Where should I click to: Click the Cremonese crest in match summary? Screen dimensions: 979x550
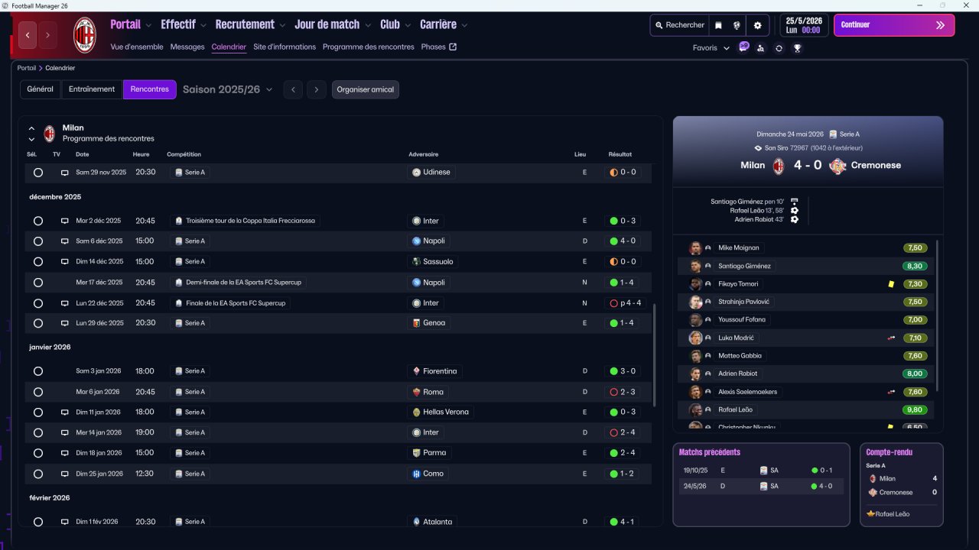(x=838, y=166)
